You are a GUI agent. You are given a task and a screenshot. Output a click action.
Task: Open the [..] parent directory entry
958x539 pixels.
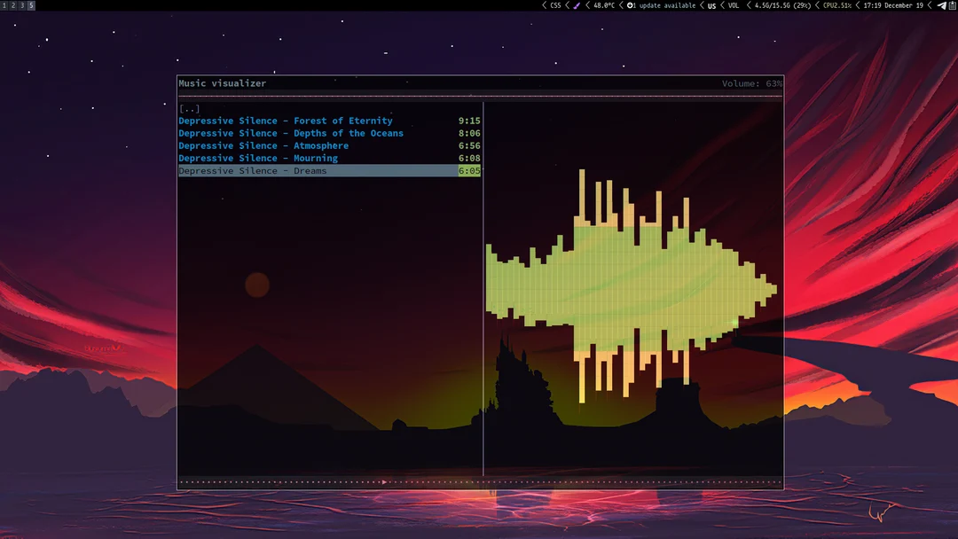pyautogui.click(x=188, y=108)
